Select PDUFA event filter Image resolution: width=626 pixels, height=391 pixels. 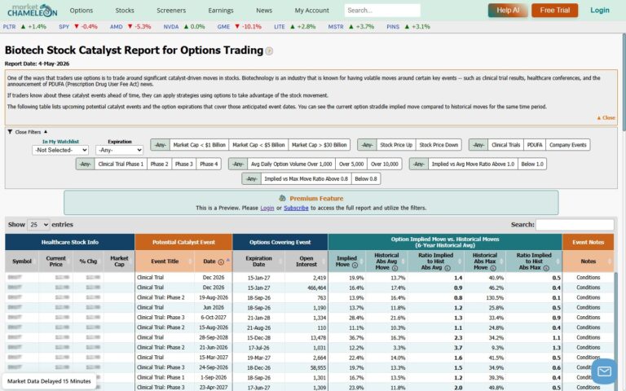pos(535,145)
